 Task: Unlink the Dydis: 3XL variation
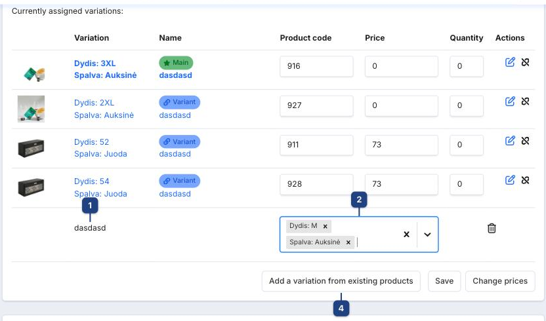coord(525,62)
